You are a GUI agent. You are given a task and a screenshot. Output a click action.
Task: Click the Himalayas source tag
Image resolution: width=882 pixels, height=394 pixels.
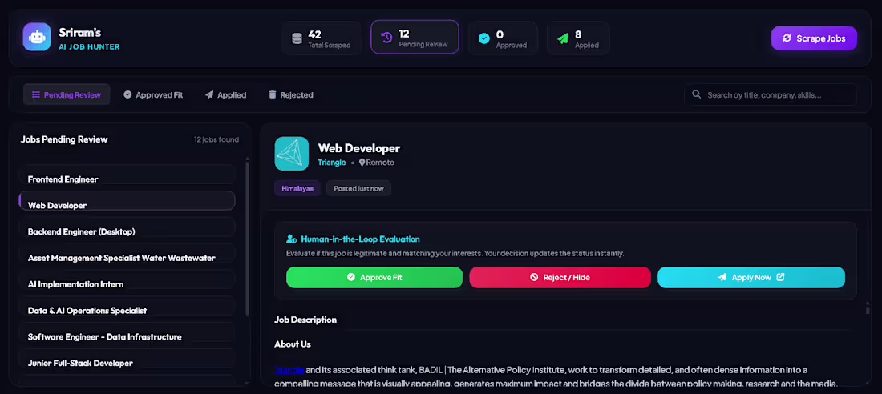297,188
